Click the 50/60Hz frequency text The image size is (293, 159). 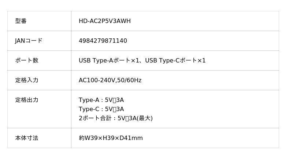(x=129, y=80)
